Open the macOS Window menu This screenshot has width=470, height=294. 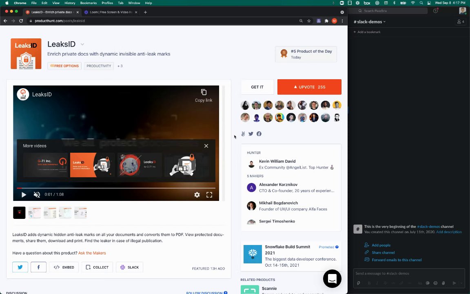(x=134, y=3)
